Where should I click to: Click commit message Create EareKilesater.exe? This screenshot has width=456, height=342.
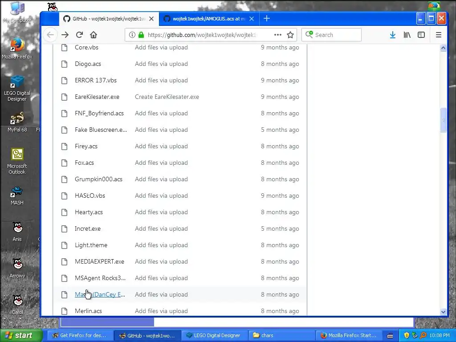pos(167,97)
